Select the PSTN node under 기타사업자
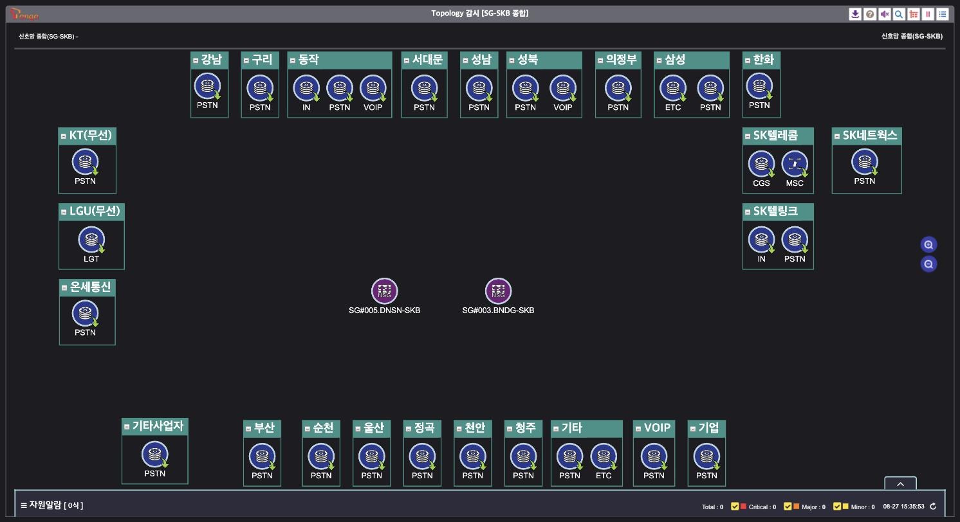This screenshot has height=522, width=960. coord(155,455)
